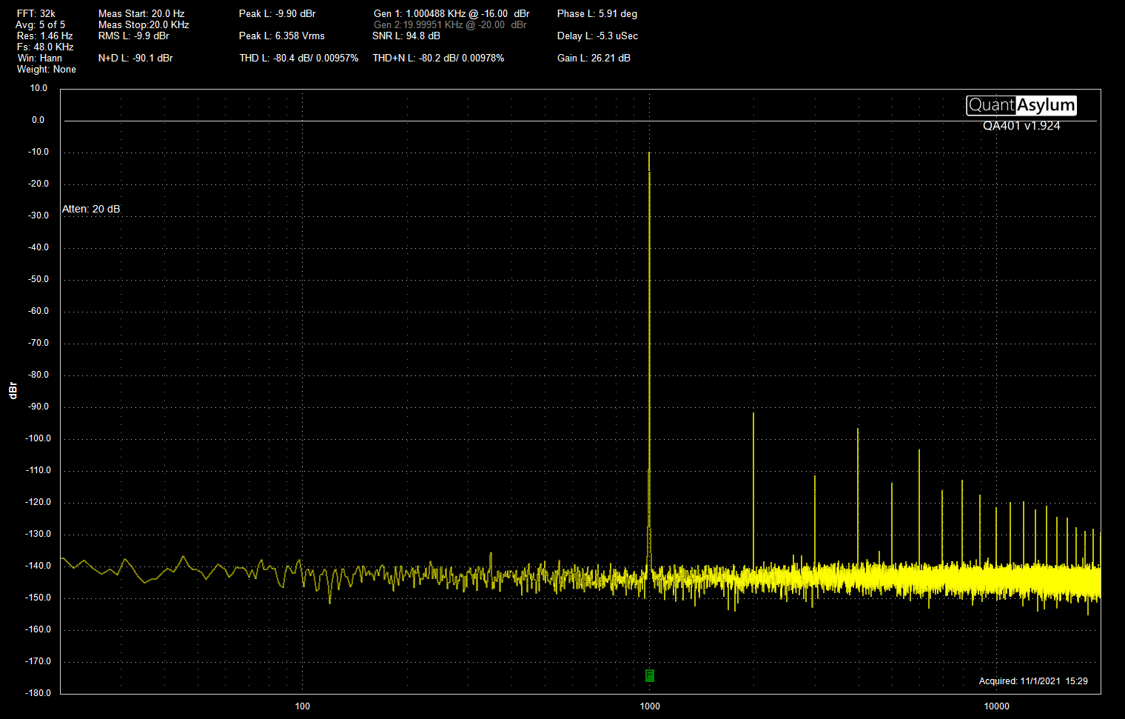Click the '10.0' Y-axis label
Viewport: 1125px width, 719px height.
pos(38,88)
